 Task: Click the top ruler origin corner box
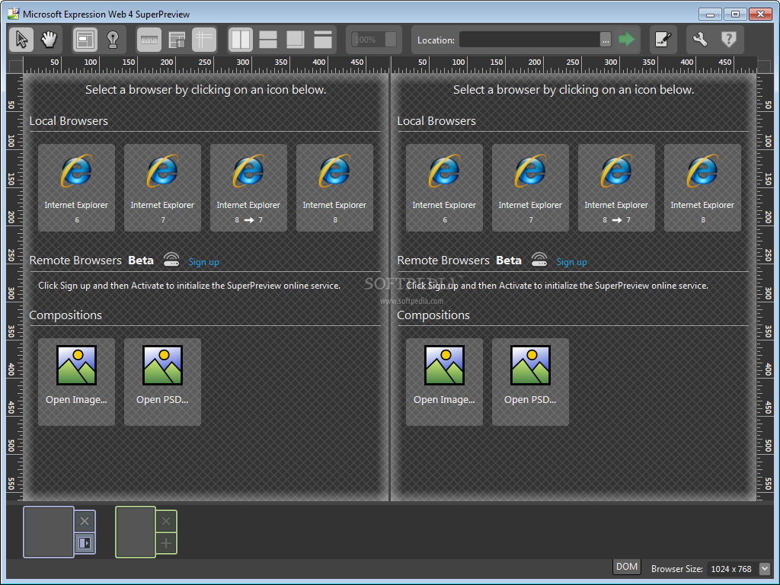click(x=15, y=66)
